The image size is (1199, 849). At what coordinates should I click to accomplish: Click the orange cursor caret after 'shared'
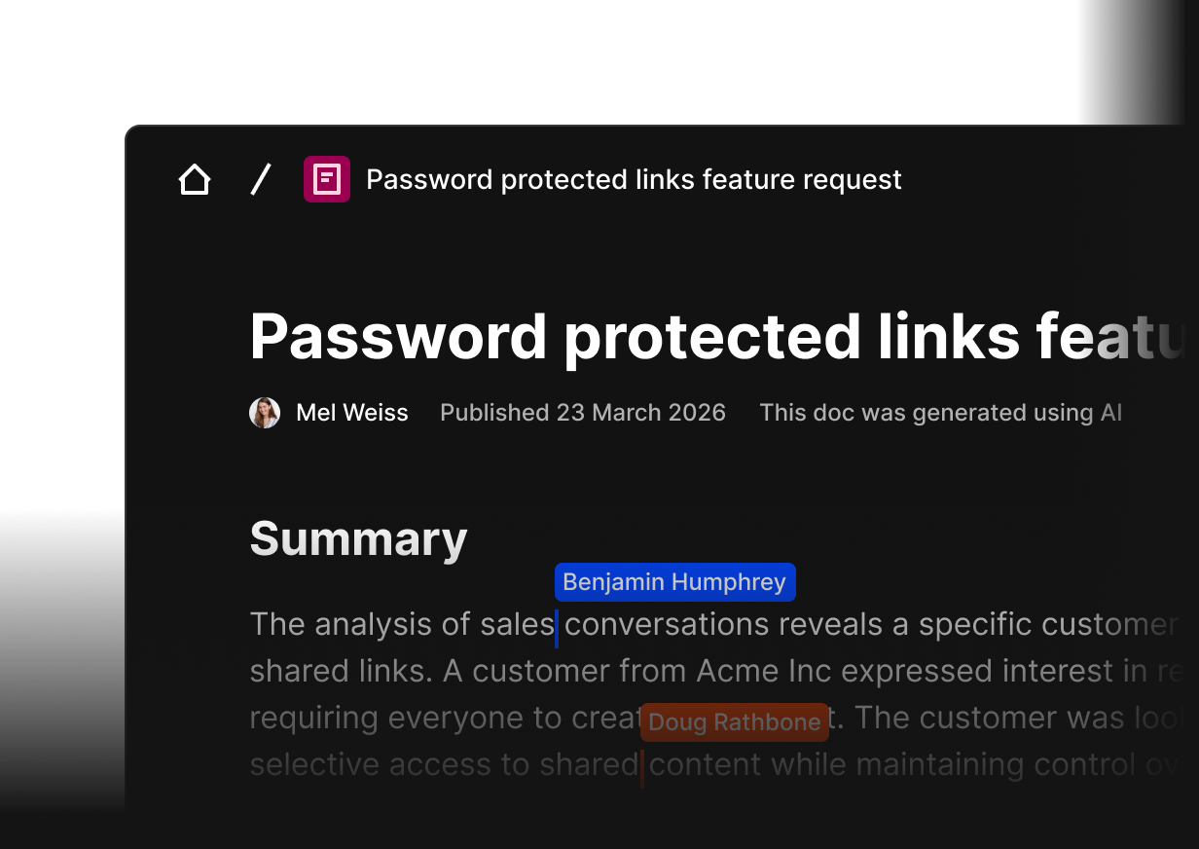(x=642, y=768)
